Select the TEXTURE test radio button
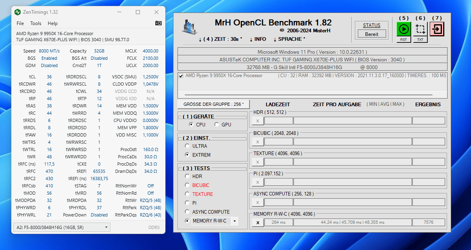Screen dimensions: 471x250 [187, 194]
